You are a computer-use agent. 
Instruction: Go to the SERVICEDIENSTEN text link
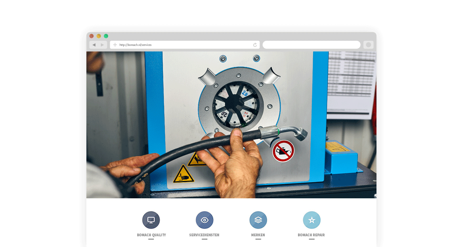coord(204,235)
